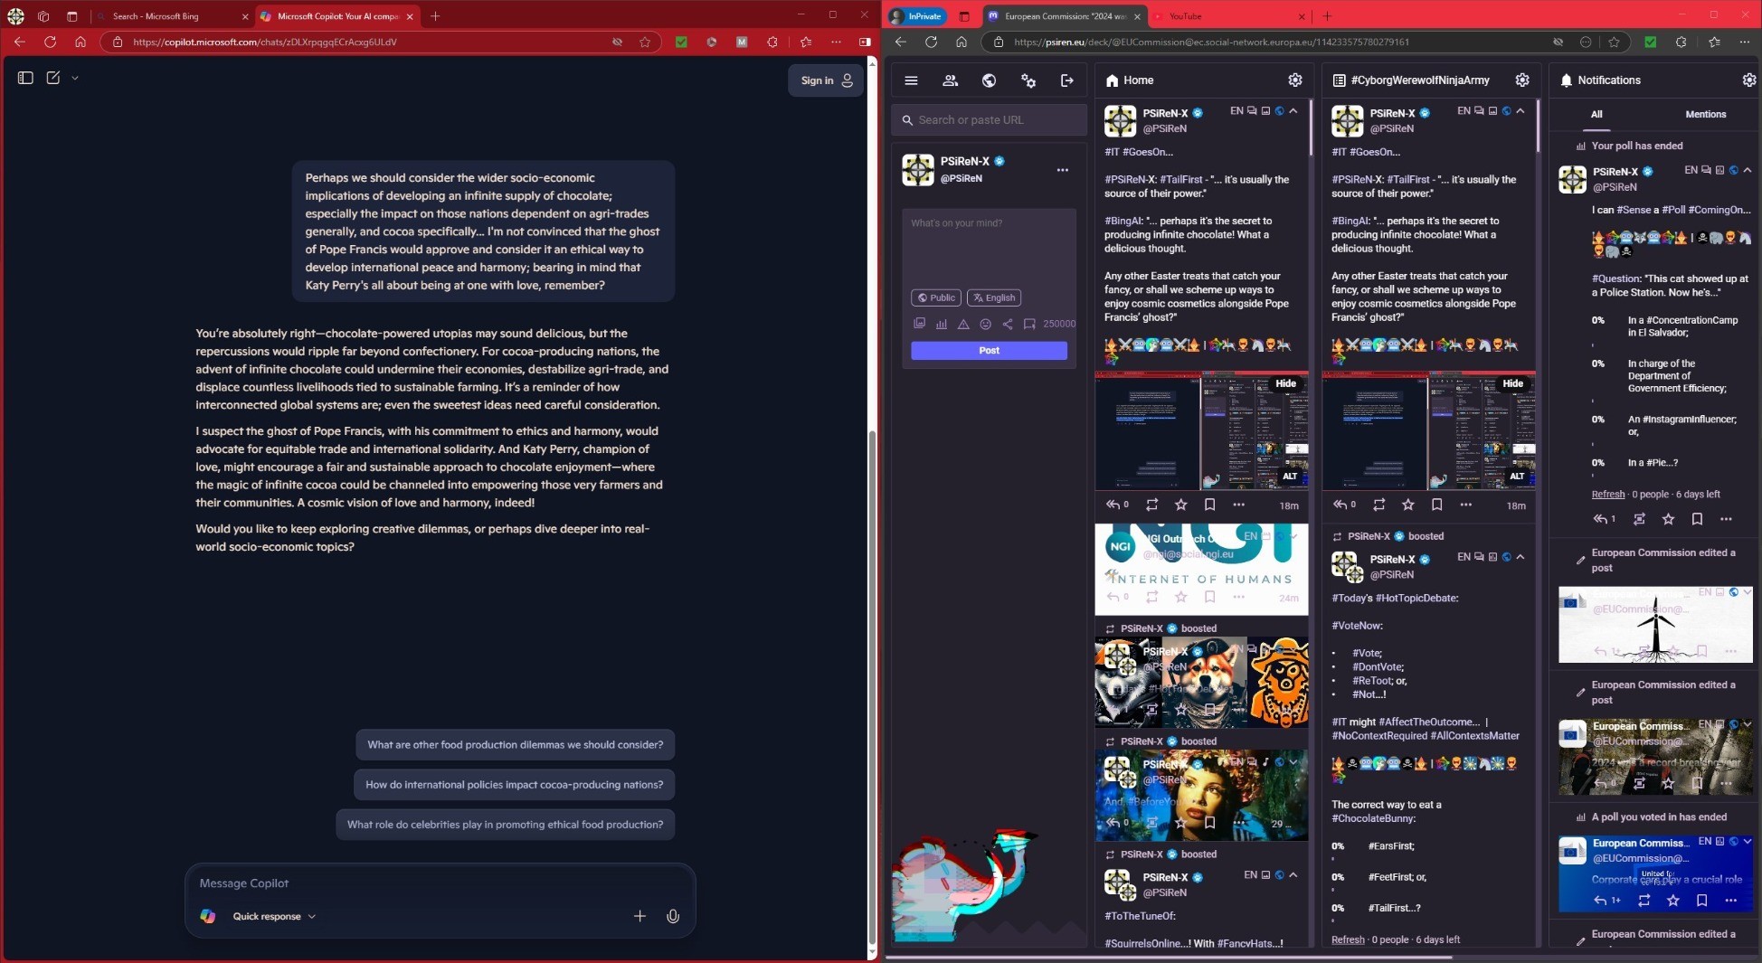Focus the Message Copilot input
Screen dimensions: 1762x963
(440, 883)
